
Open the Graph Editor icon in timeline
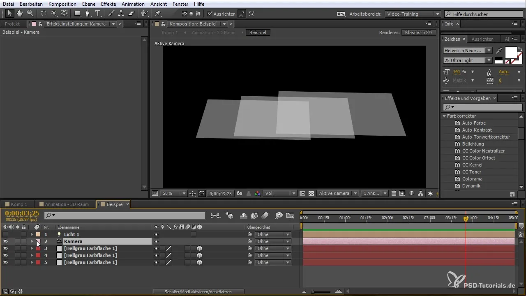click(x=290, y=215)
